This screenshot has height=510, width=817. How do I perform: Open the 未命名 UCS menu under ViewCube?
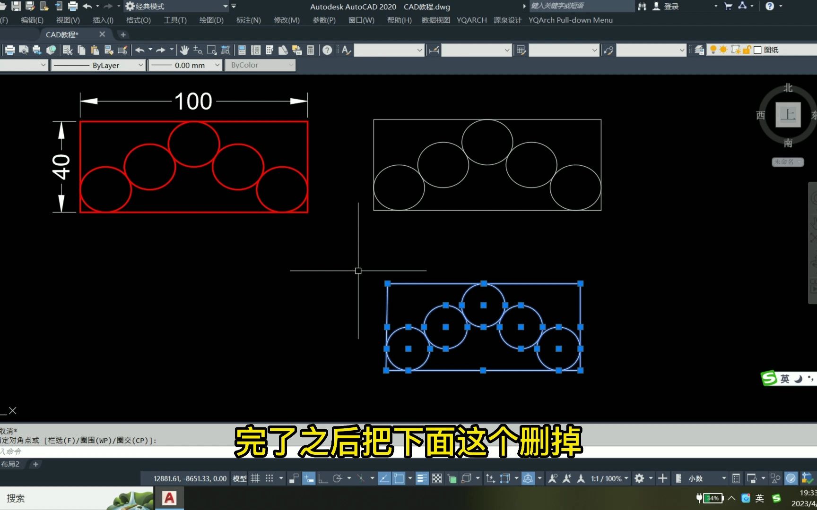(787, 162)
